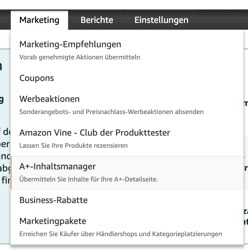Image resolution: width=248 pixels, height=251 pixels.
Task: Choose Werbeaktionen from the menu
Action: [50, 99]
